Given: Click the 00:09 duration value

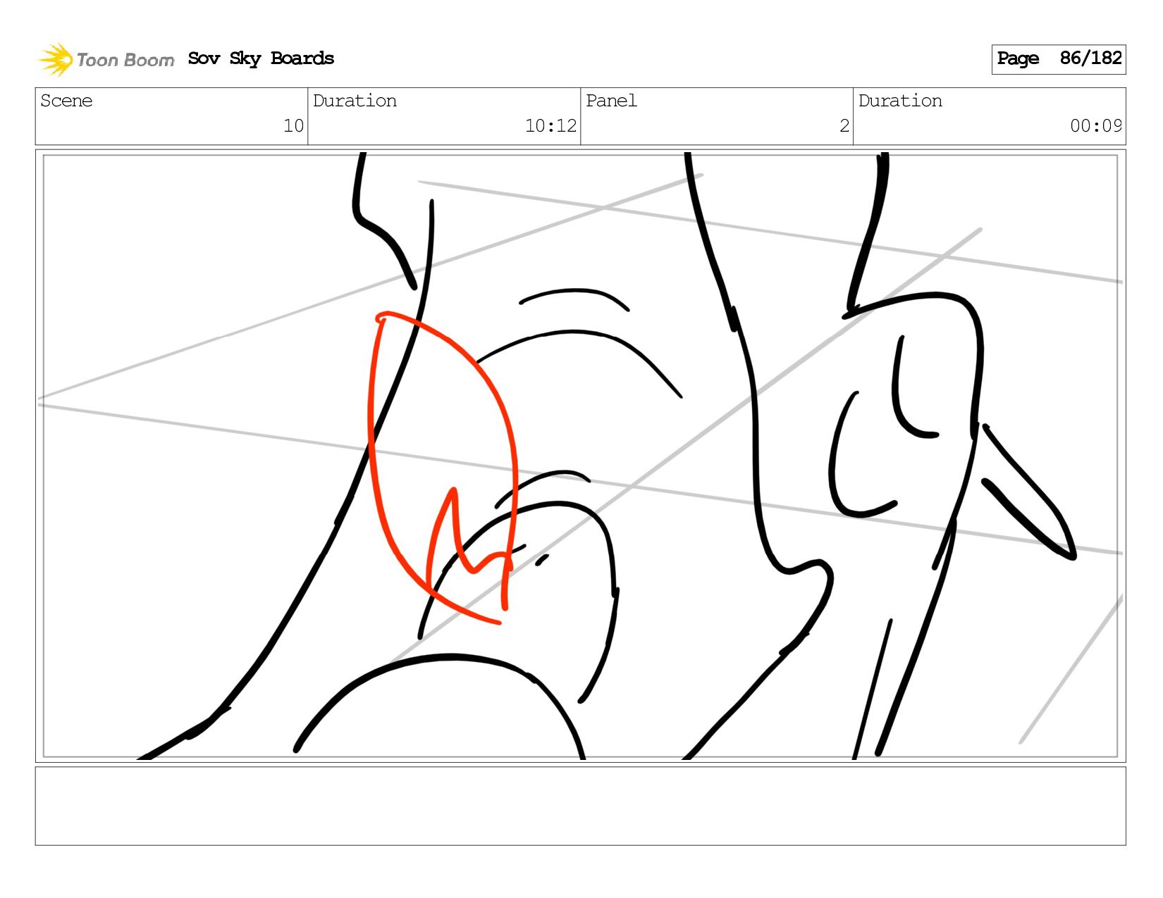Looking at the screenshot, I should [x=1096, y=126].
